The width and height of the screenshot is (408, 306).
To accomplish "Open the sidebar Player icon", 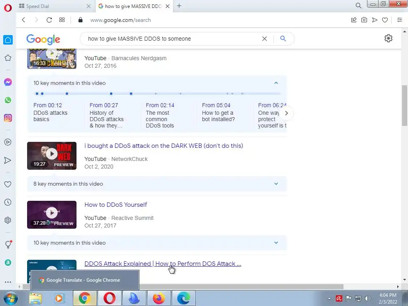I will point(8,142).
